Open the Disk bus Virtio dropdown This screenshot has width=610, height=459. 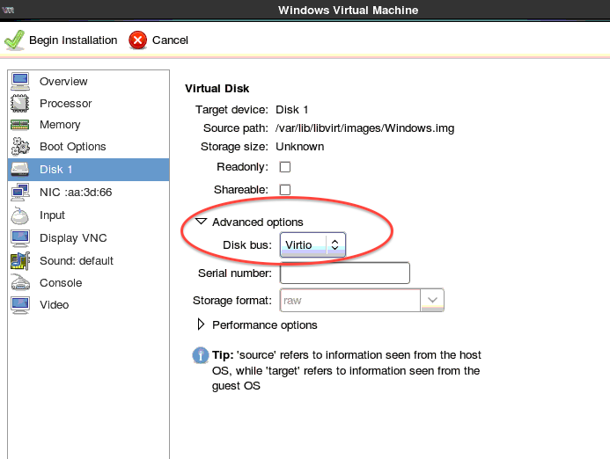click(312, 245)
